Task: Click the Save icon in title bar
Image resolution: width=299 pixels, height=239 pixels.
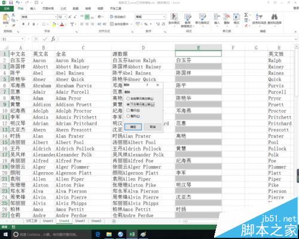Action: click(11, 2)
